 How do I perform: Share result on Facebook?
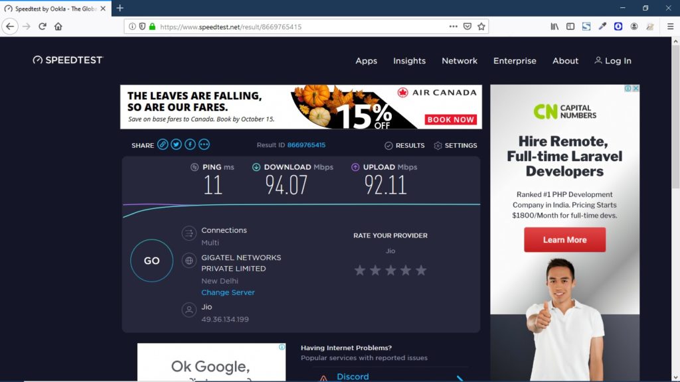point(190,145)
